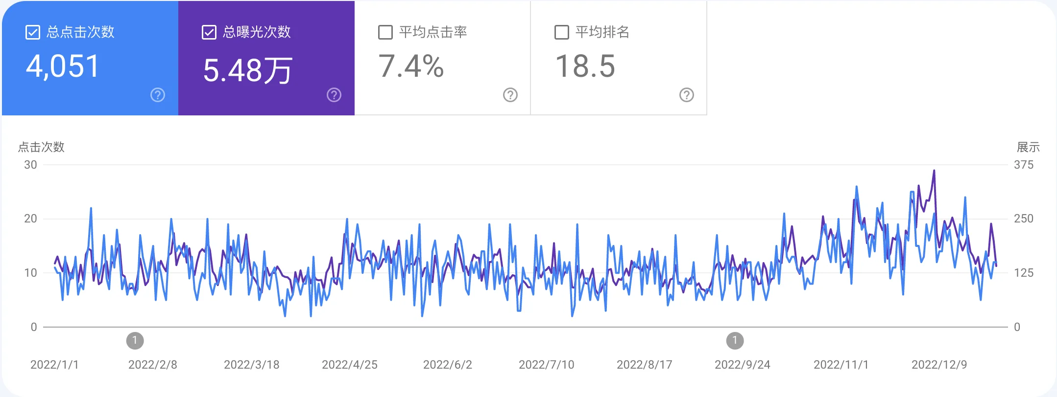Click the 展示 right axis title
1057x397 pixels.
(x=1028, y=147)
